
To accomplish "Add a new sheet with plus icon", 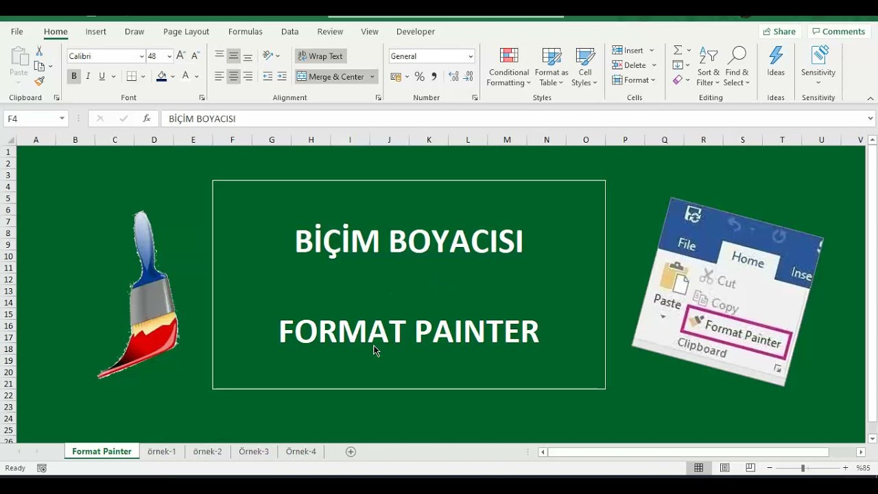I will point(351,451).
